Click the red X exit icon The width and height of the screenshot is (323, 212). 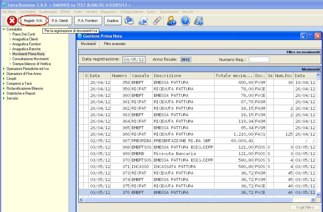coord(12,21)
